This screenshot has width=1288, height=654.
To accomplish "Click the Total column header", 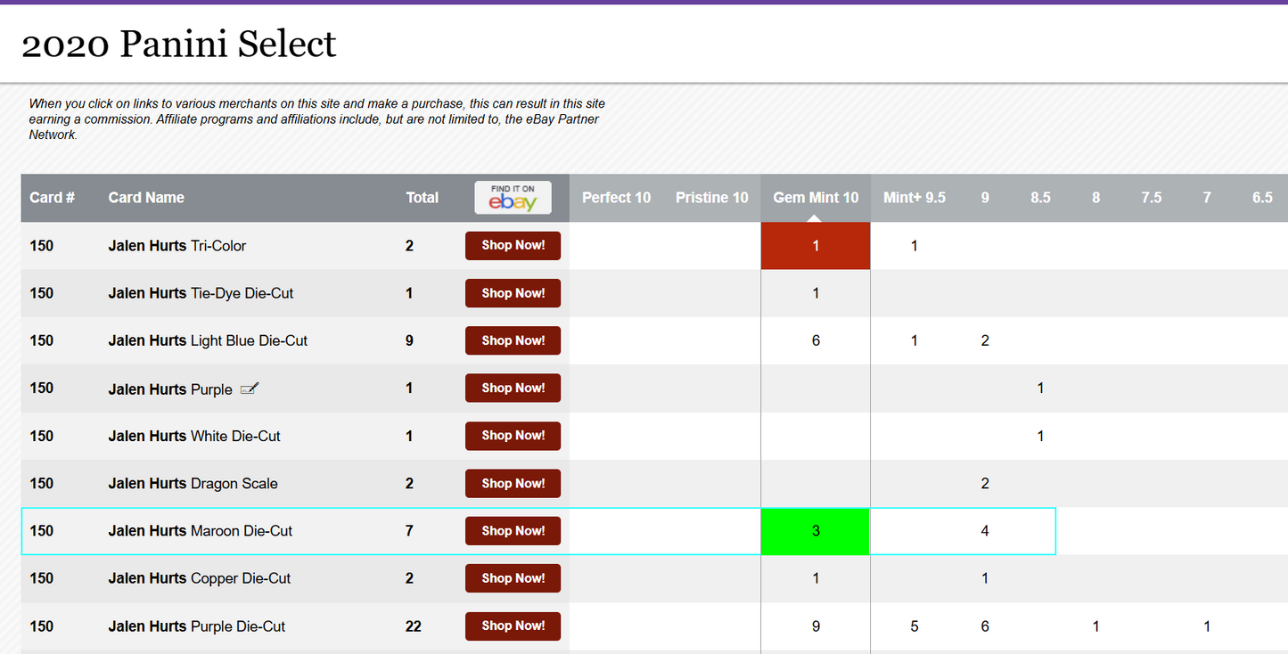I will coord(422,198).
